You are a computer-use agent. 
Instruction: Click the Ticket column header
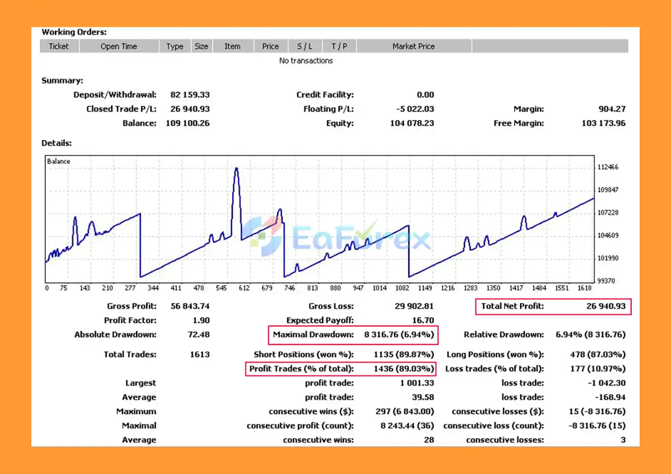coord(59,46)
